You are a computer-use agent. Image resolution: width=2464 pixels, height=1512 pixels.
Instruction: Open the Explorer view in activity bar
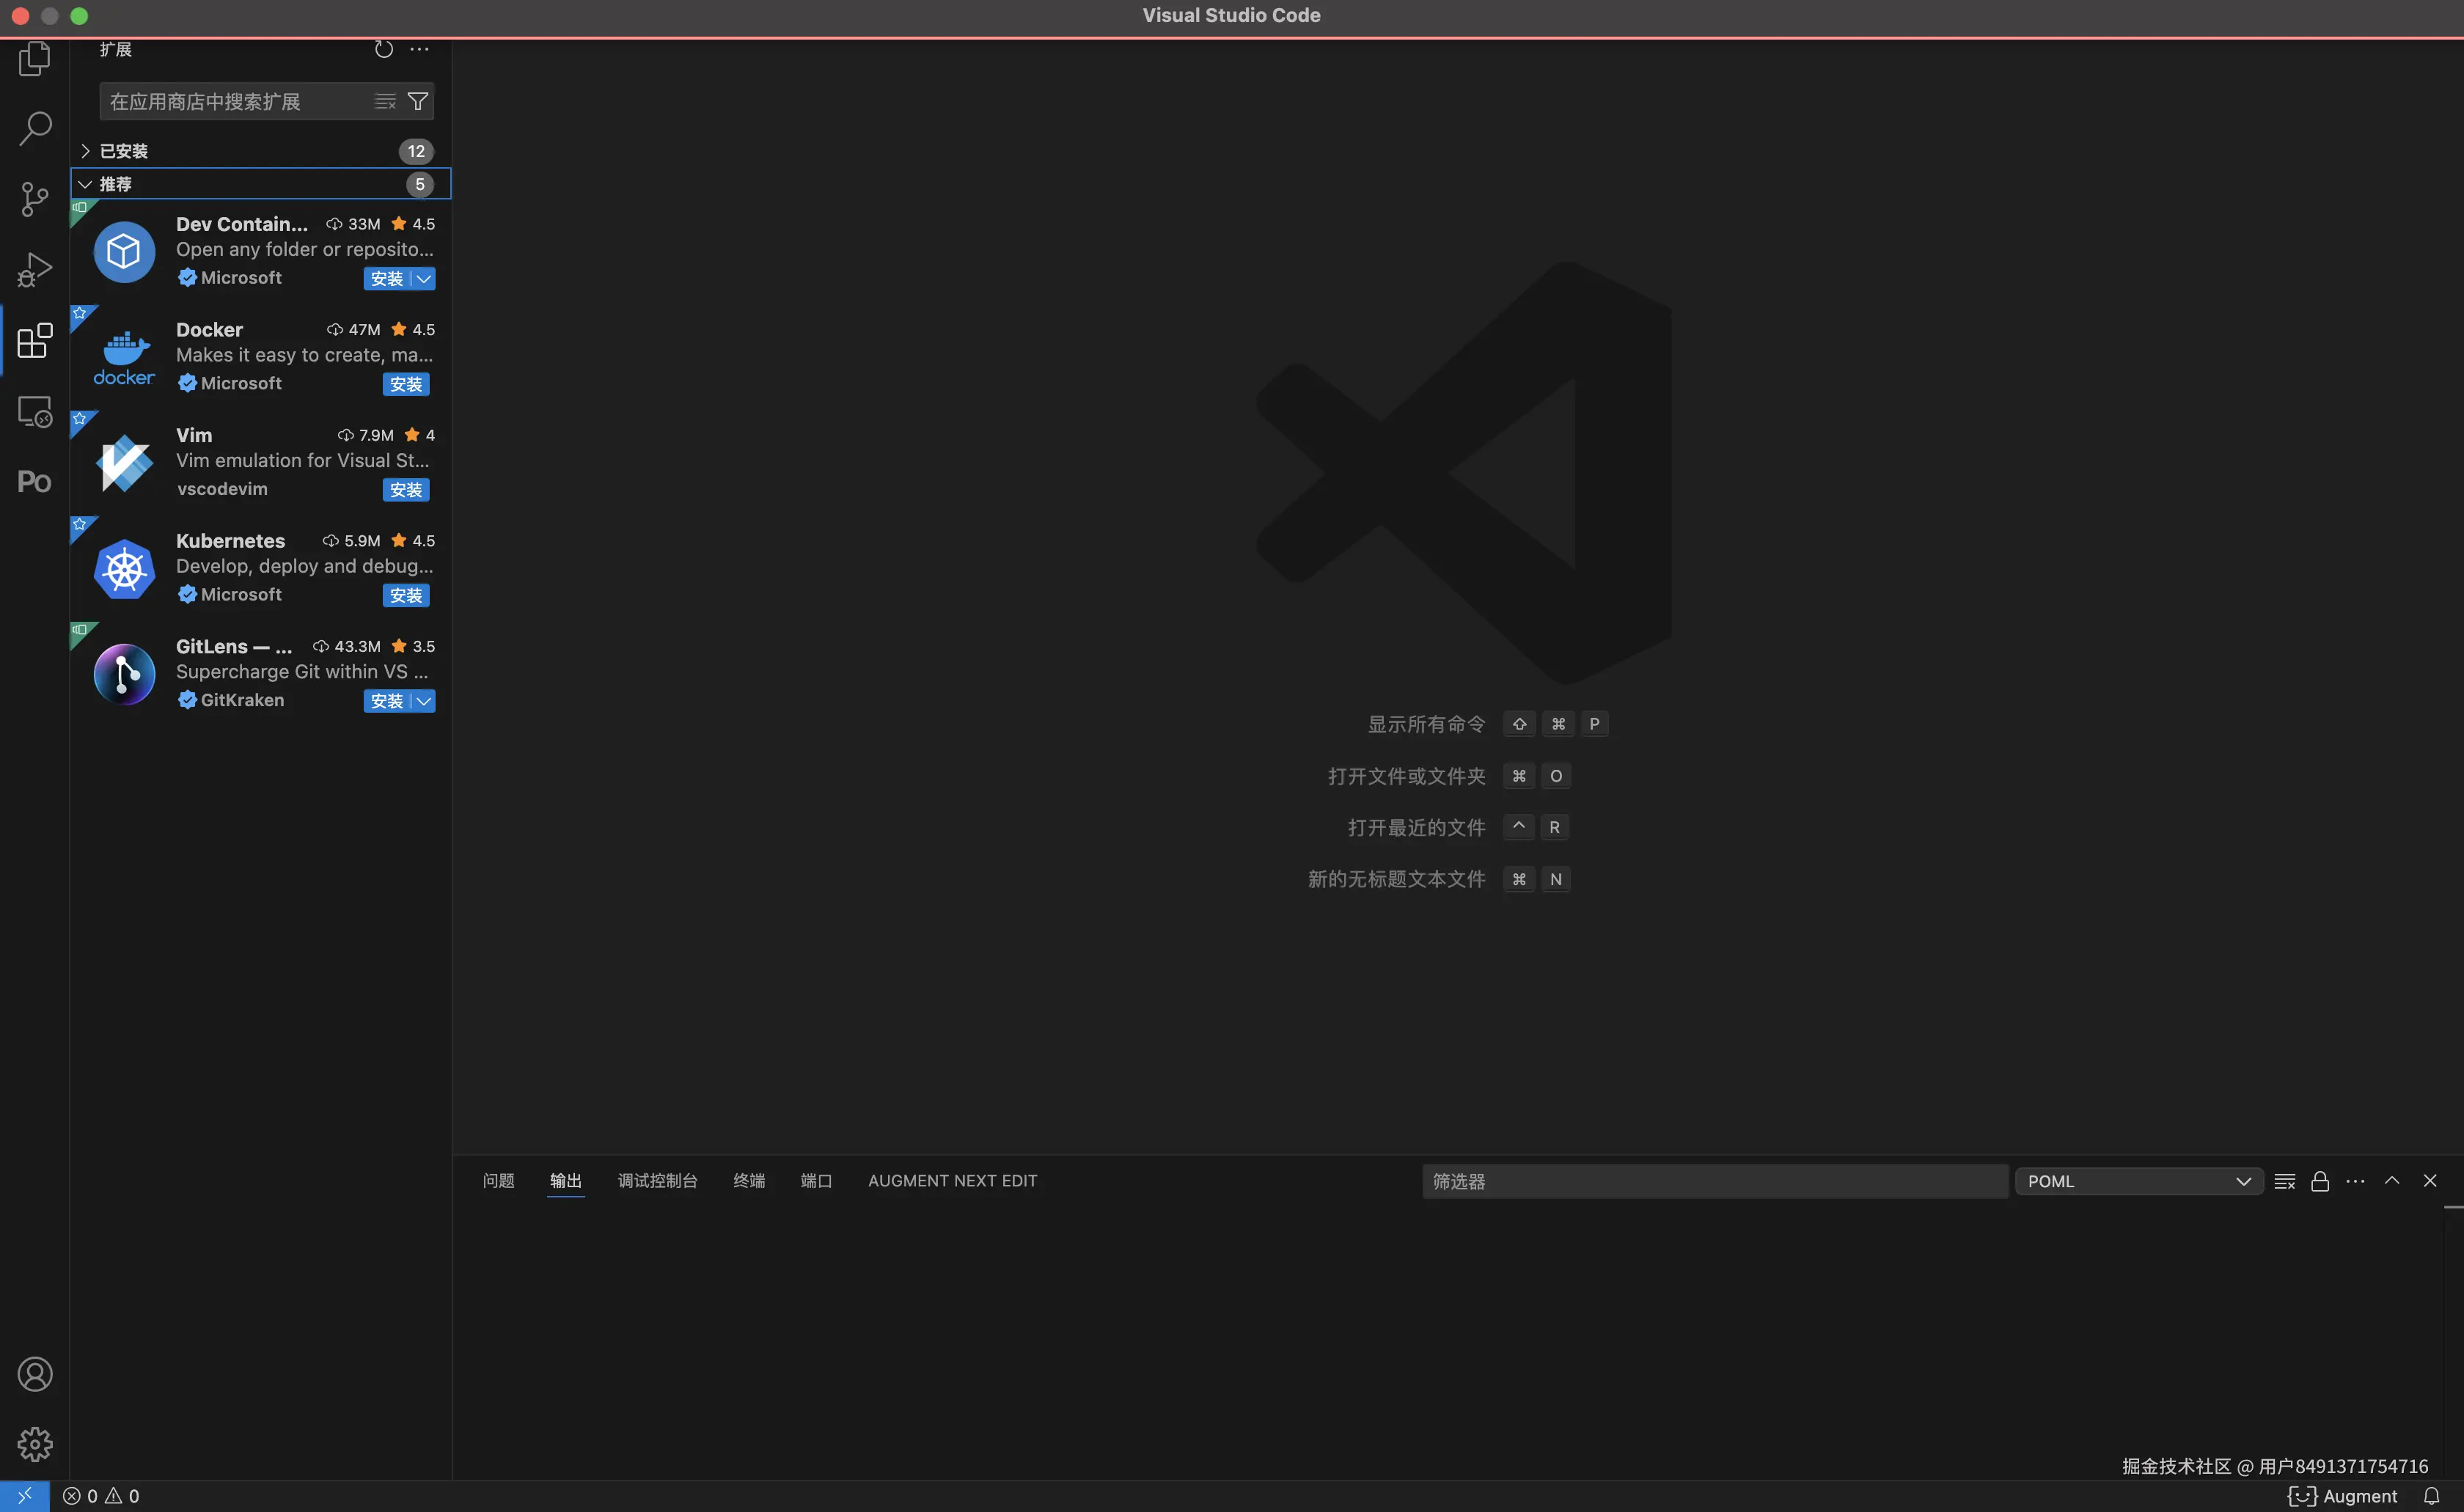point(34,58)
